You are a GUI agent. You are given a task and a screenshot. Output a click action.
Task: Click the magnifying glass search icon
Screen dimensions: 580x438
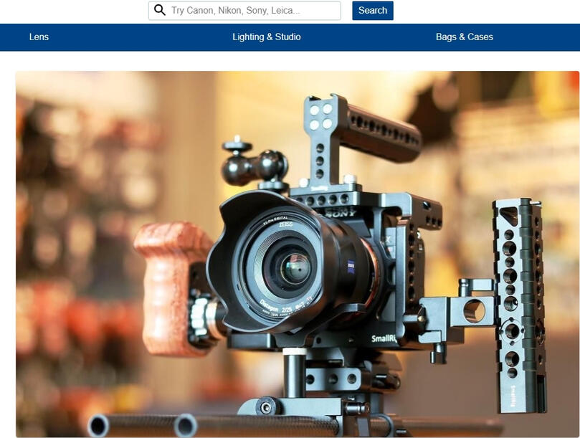(159, 11)
